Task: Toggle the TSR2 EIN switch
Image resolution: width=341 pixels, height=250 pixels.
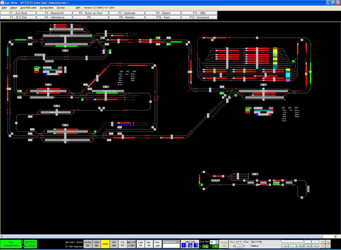Action: (x=96, y=244)
